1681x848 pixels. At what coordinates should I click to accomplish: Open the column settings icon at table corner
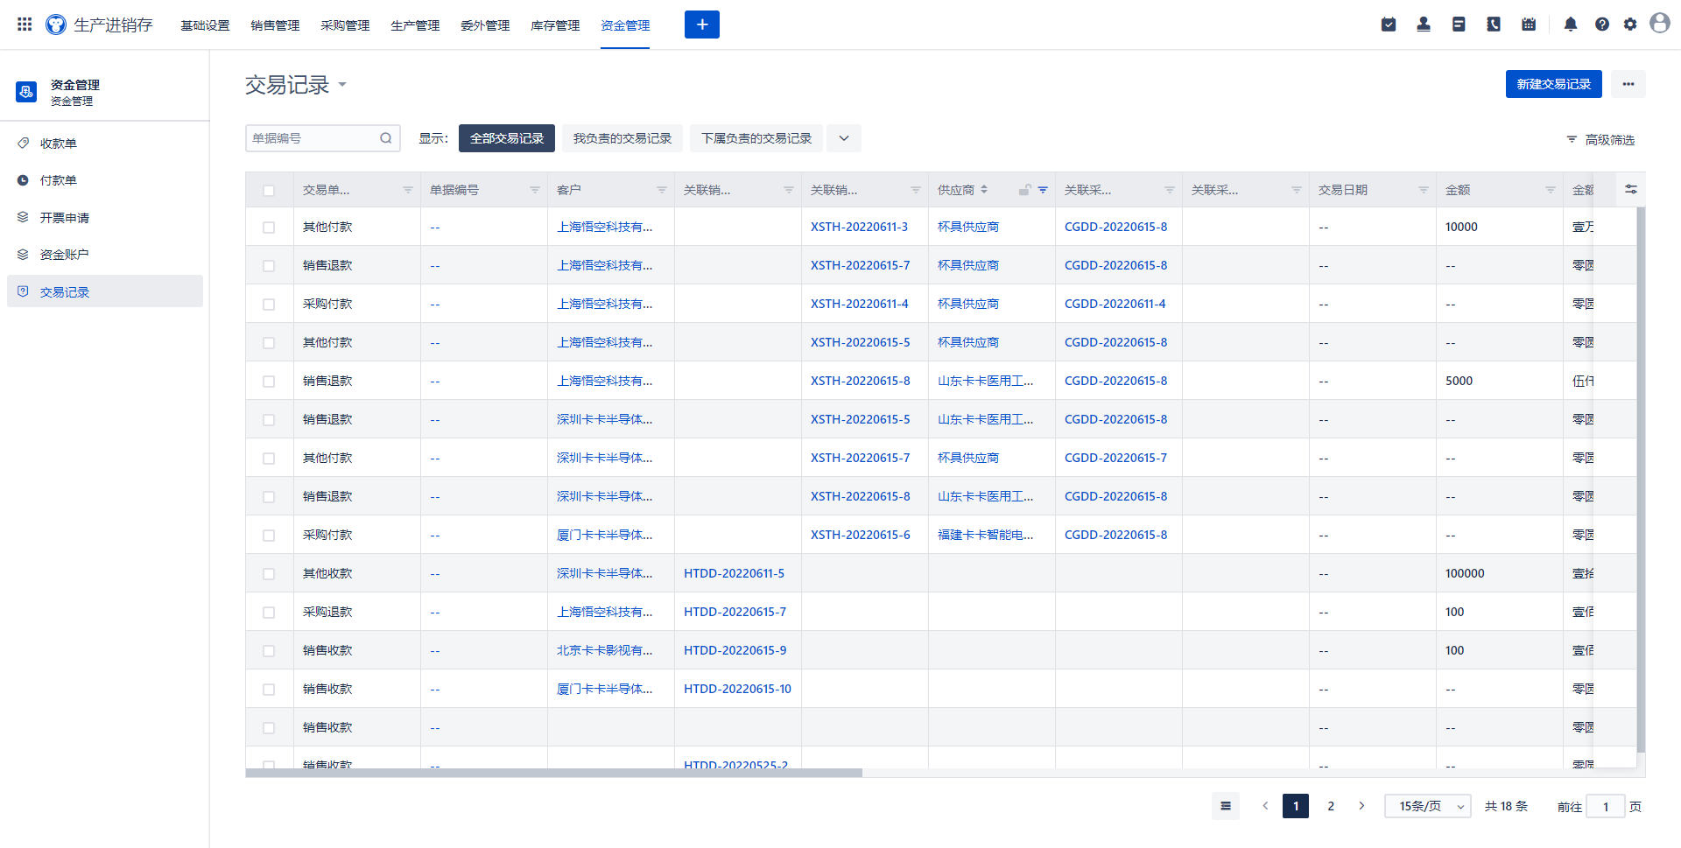pyautogui.click(x=1631, y=189)
